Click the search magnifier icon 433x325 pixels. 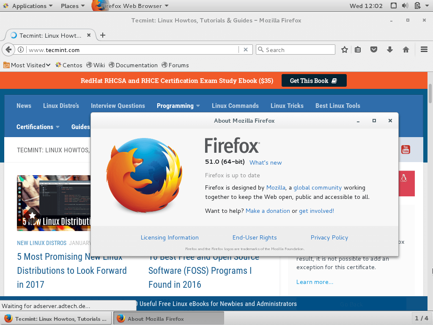(260, 50)
